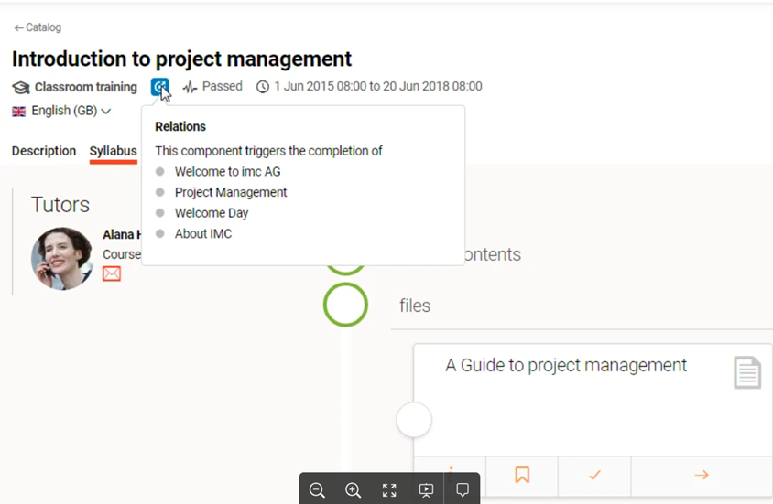Bookmark the project management guide
773x504 pixels.
pos(522,475)
